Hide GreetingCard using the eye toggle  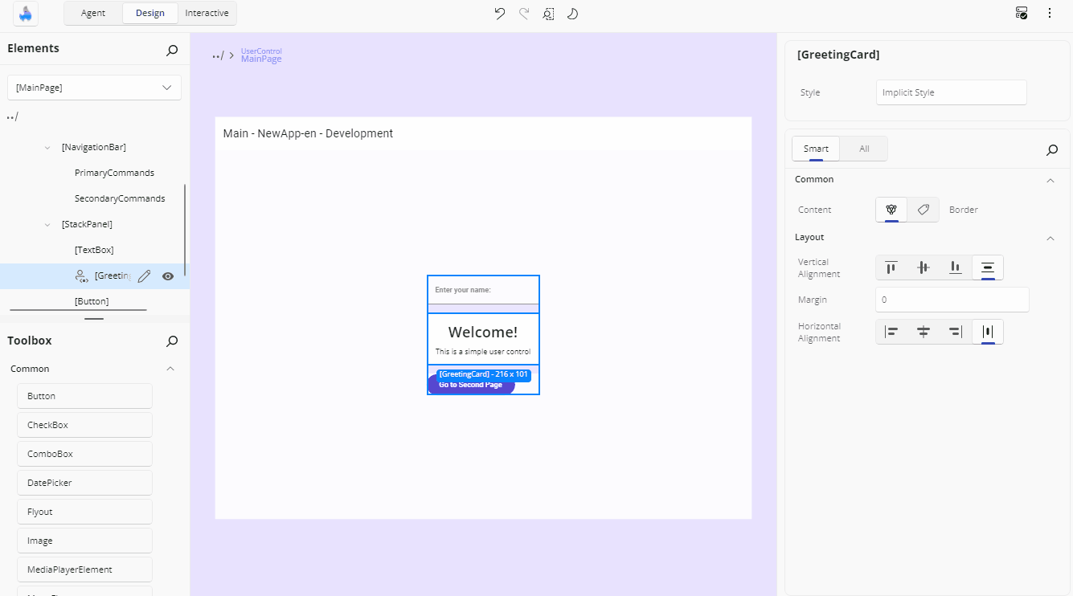pyautogui.click(x=168, y=276)
